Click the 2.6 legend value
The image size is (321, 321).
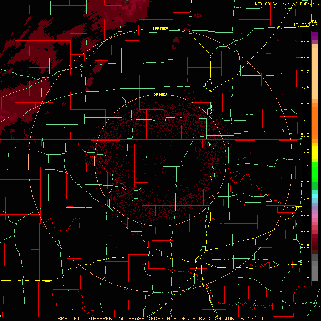tap(305, 183)
